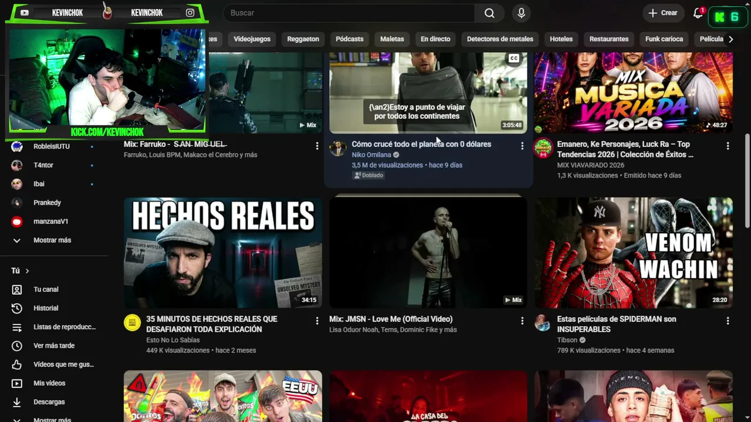The width and height of the screenshot is (751, 422).
Task: Open title Estas películas de SPIDERMAN son INSUPERABLES
Action: click(x=617, y=324)
